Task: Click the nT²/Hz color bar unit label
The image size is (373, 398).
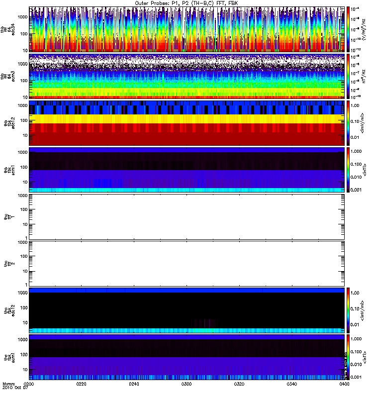Action: pos(364,77)
